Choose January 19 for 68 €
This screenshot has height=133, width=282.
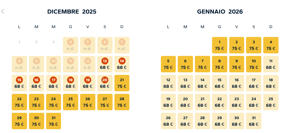168,102
